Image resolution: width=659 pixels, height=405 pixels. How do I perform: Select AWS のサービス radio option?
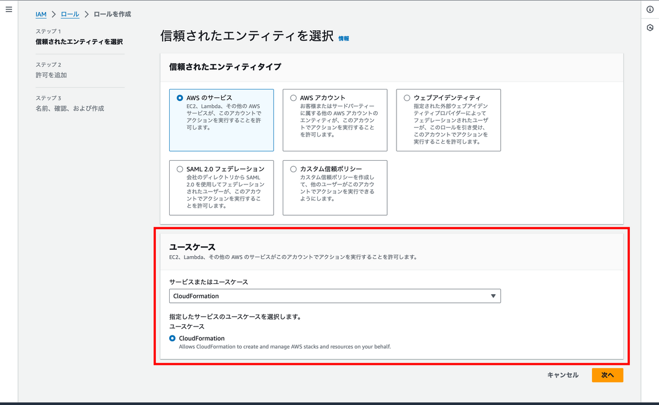coord(180,98)
